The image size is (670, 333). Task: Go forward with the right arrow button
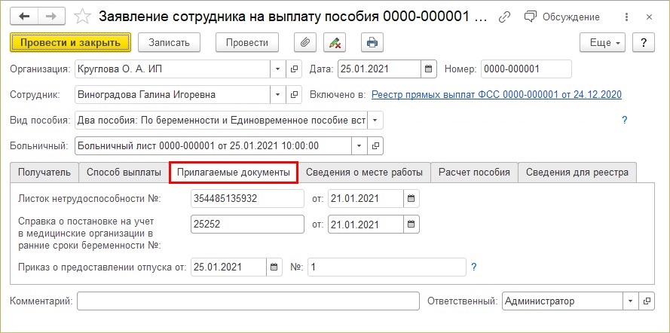click(51, 17)
